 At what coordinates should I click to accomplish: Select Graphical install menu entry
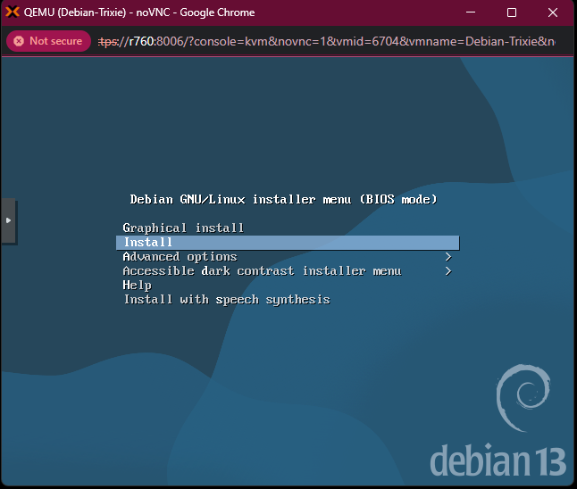click(183, 228)
